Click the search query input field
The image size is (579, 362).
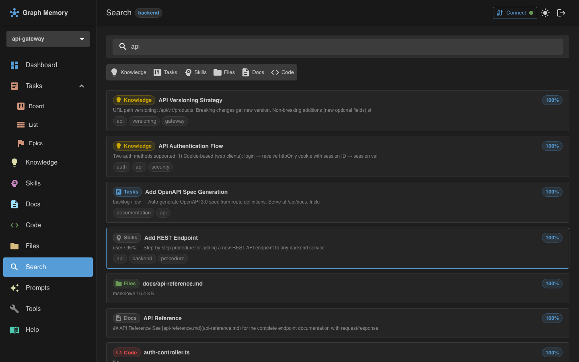(337, 47)
